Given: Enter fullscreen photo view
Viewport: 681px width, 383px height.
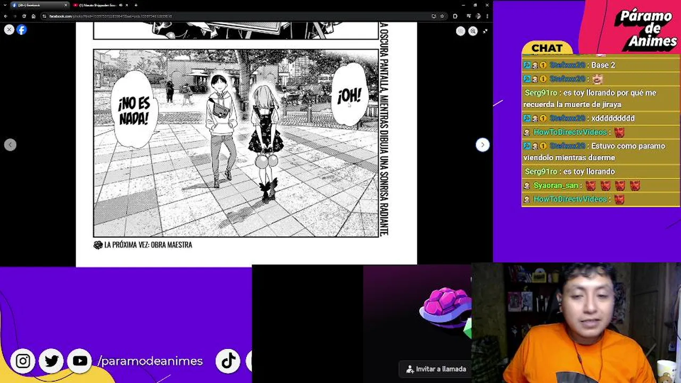Looking at the screenshot, I should pos(485,31).
